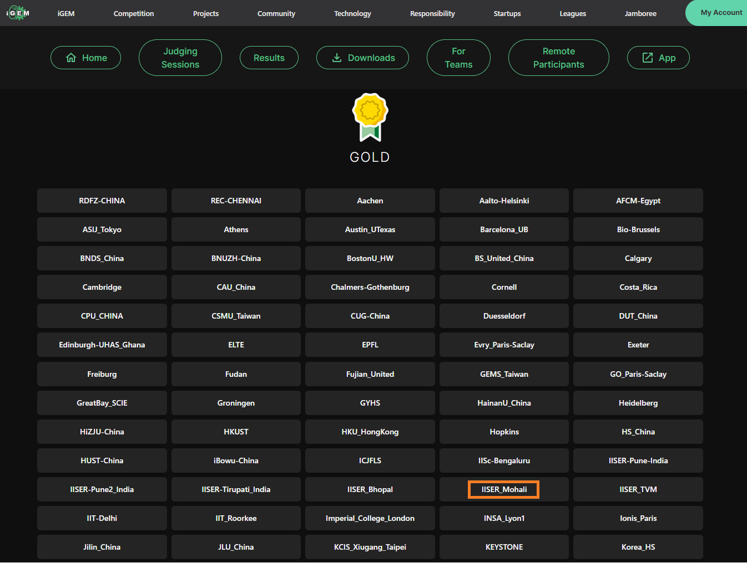The width and height of the screenshot is (747, 563).
Task: Open the Calgary team card
Action: point(638,258)
